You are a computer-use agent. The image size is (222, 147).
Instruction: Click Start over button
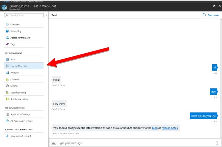211,15
